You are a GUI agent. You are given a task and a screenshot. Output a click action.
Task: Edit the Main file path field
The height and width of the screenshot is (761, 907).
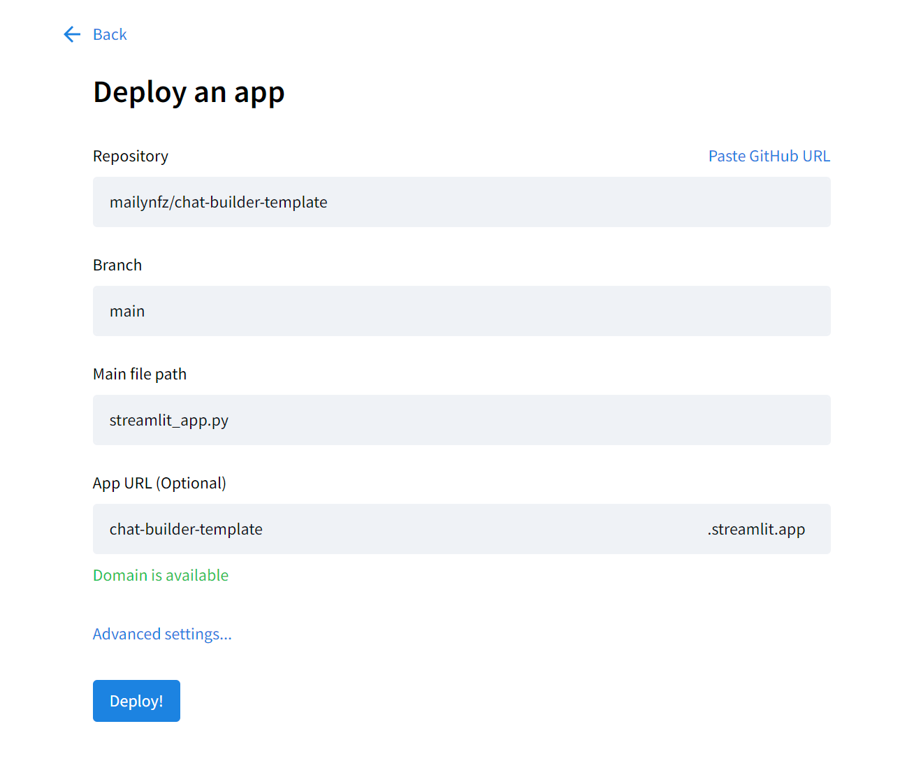pyautogui.click(x=462, y=420)
